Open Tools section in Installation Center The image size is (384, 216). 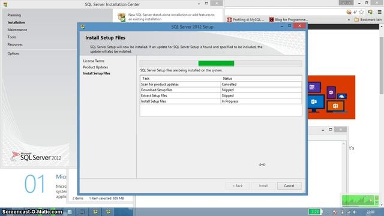pyautogui.click(x=11, y=37)
